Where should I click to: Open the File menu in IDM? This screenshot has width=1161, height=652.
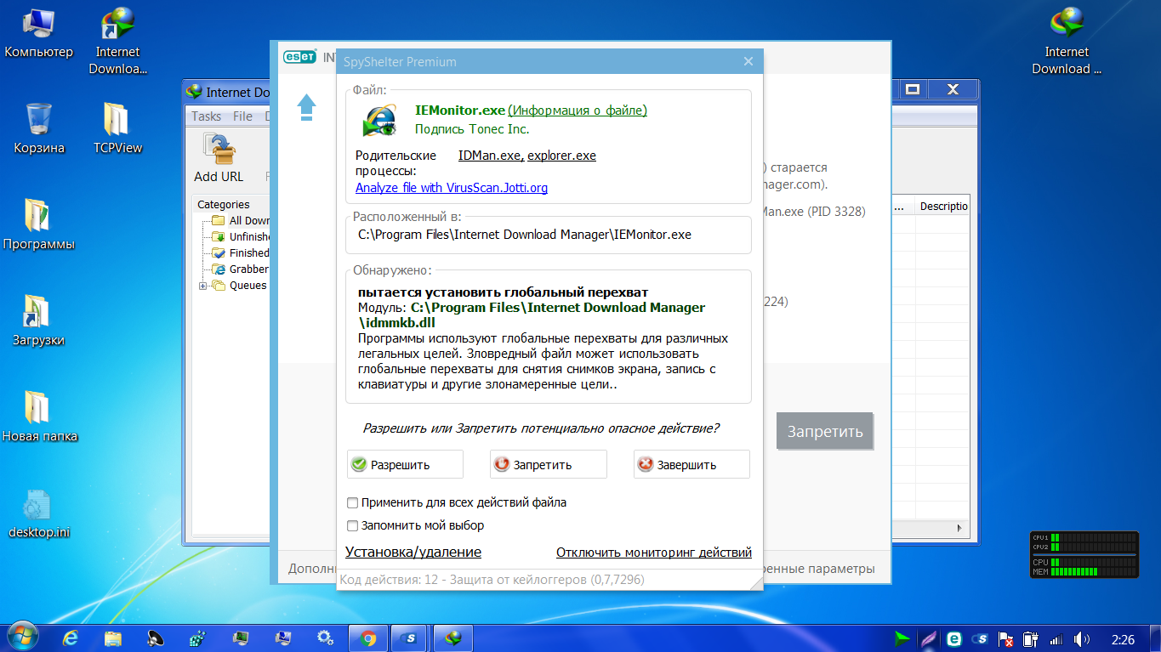pyautogui.click(x=242, y=116)
